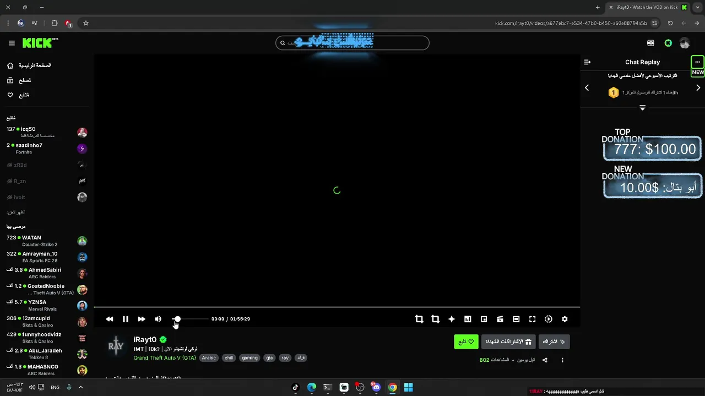Click the first crop icon in player
The image size is (705, 396).
[419, 319]
